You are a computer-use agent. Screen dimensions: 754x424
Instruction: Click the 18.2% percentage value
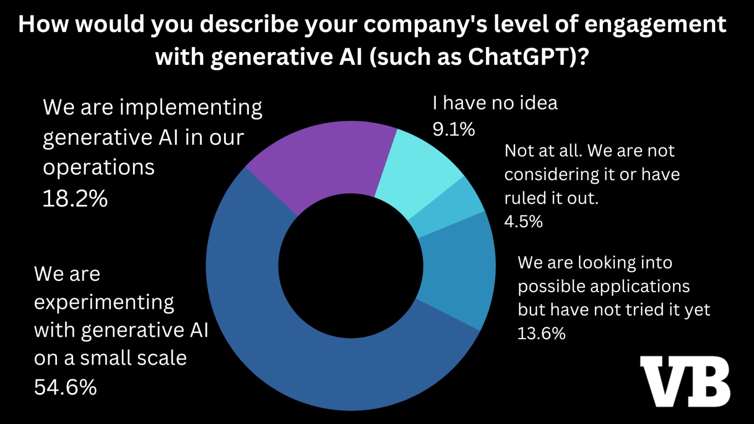click(75, 198)
